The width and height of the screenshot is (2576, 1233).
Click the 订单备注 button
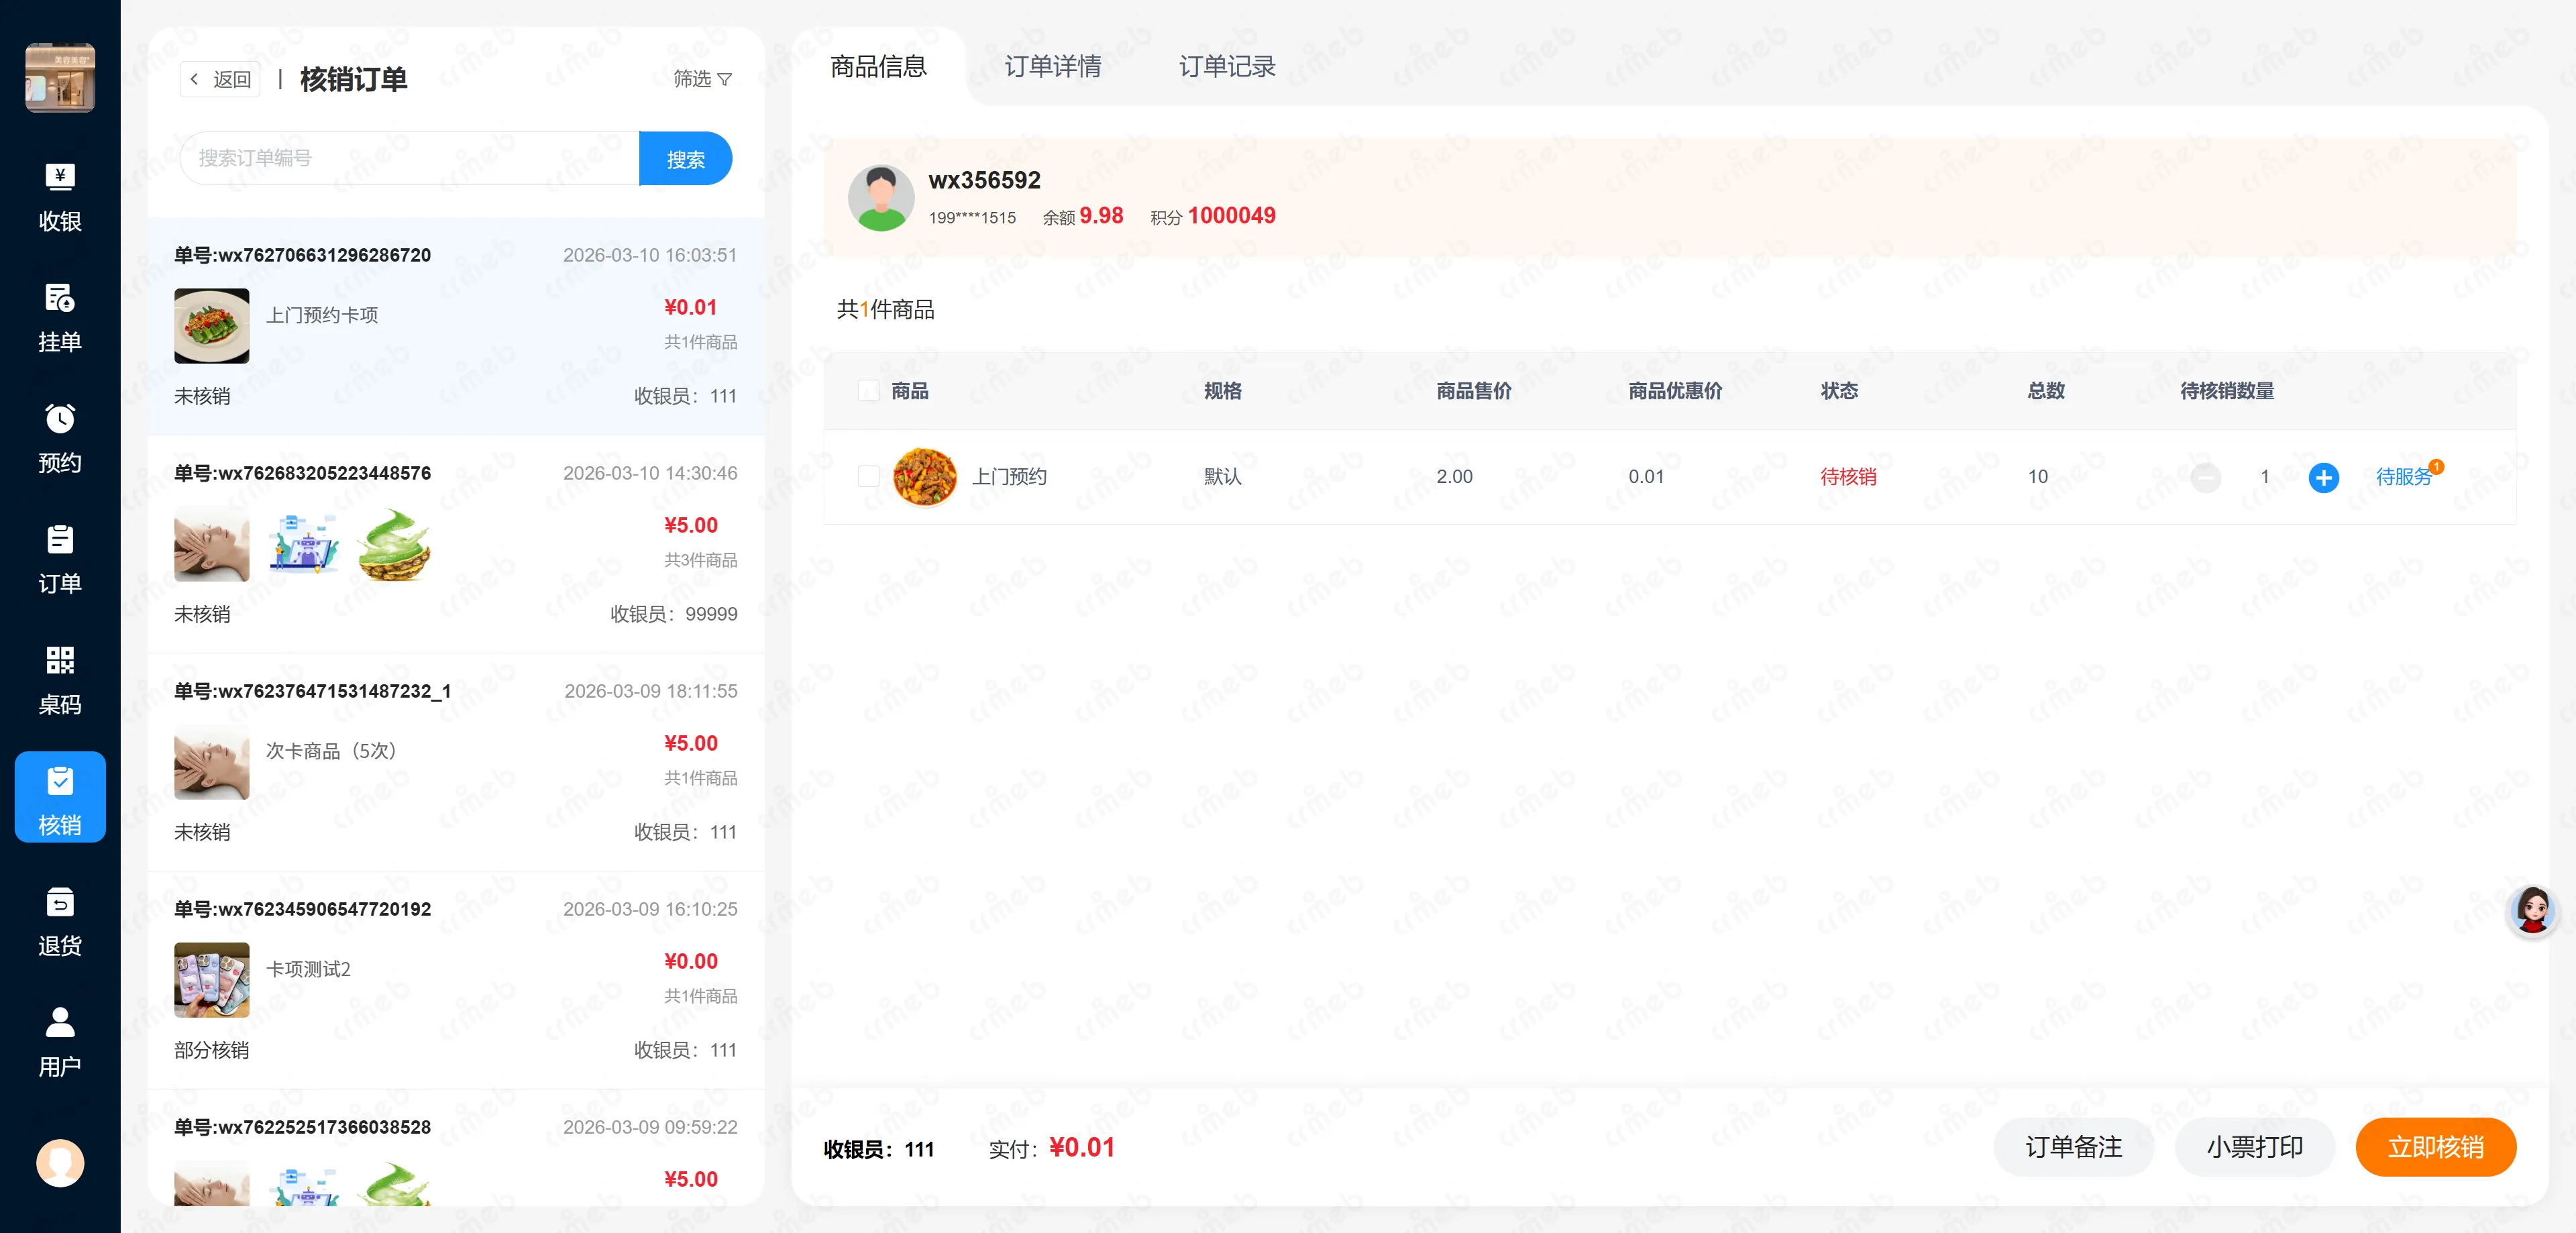(x=2073, y=1147)
